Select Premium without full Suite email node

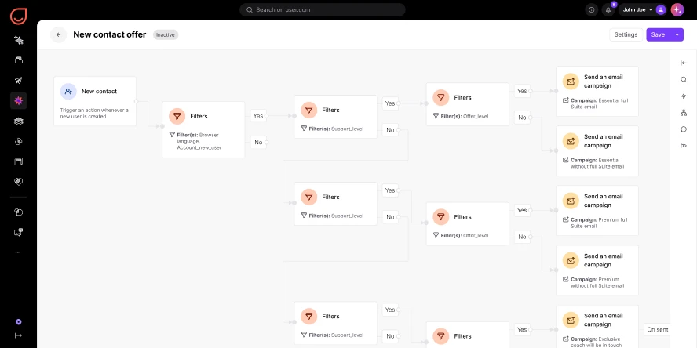tap(597, 270)
